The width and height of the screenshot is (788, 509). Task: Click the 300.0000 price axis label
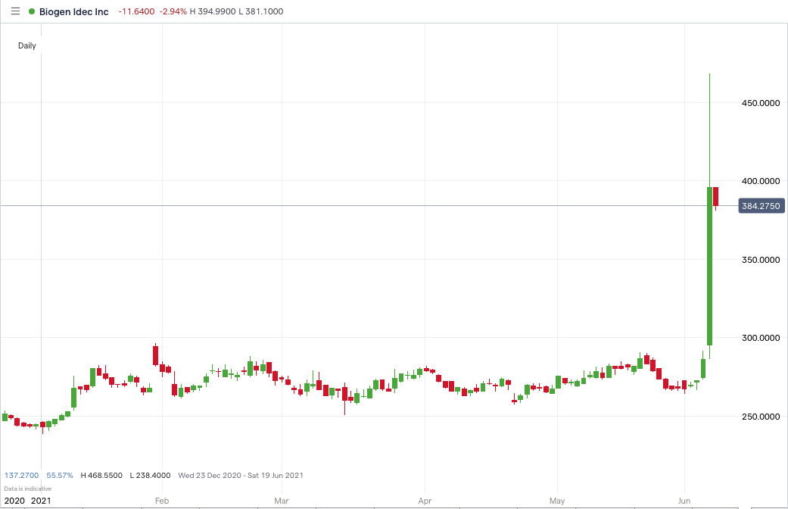pos(761,338)
